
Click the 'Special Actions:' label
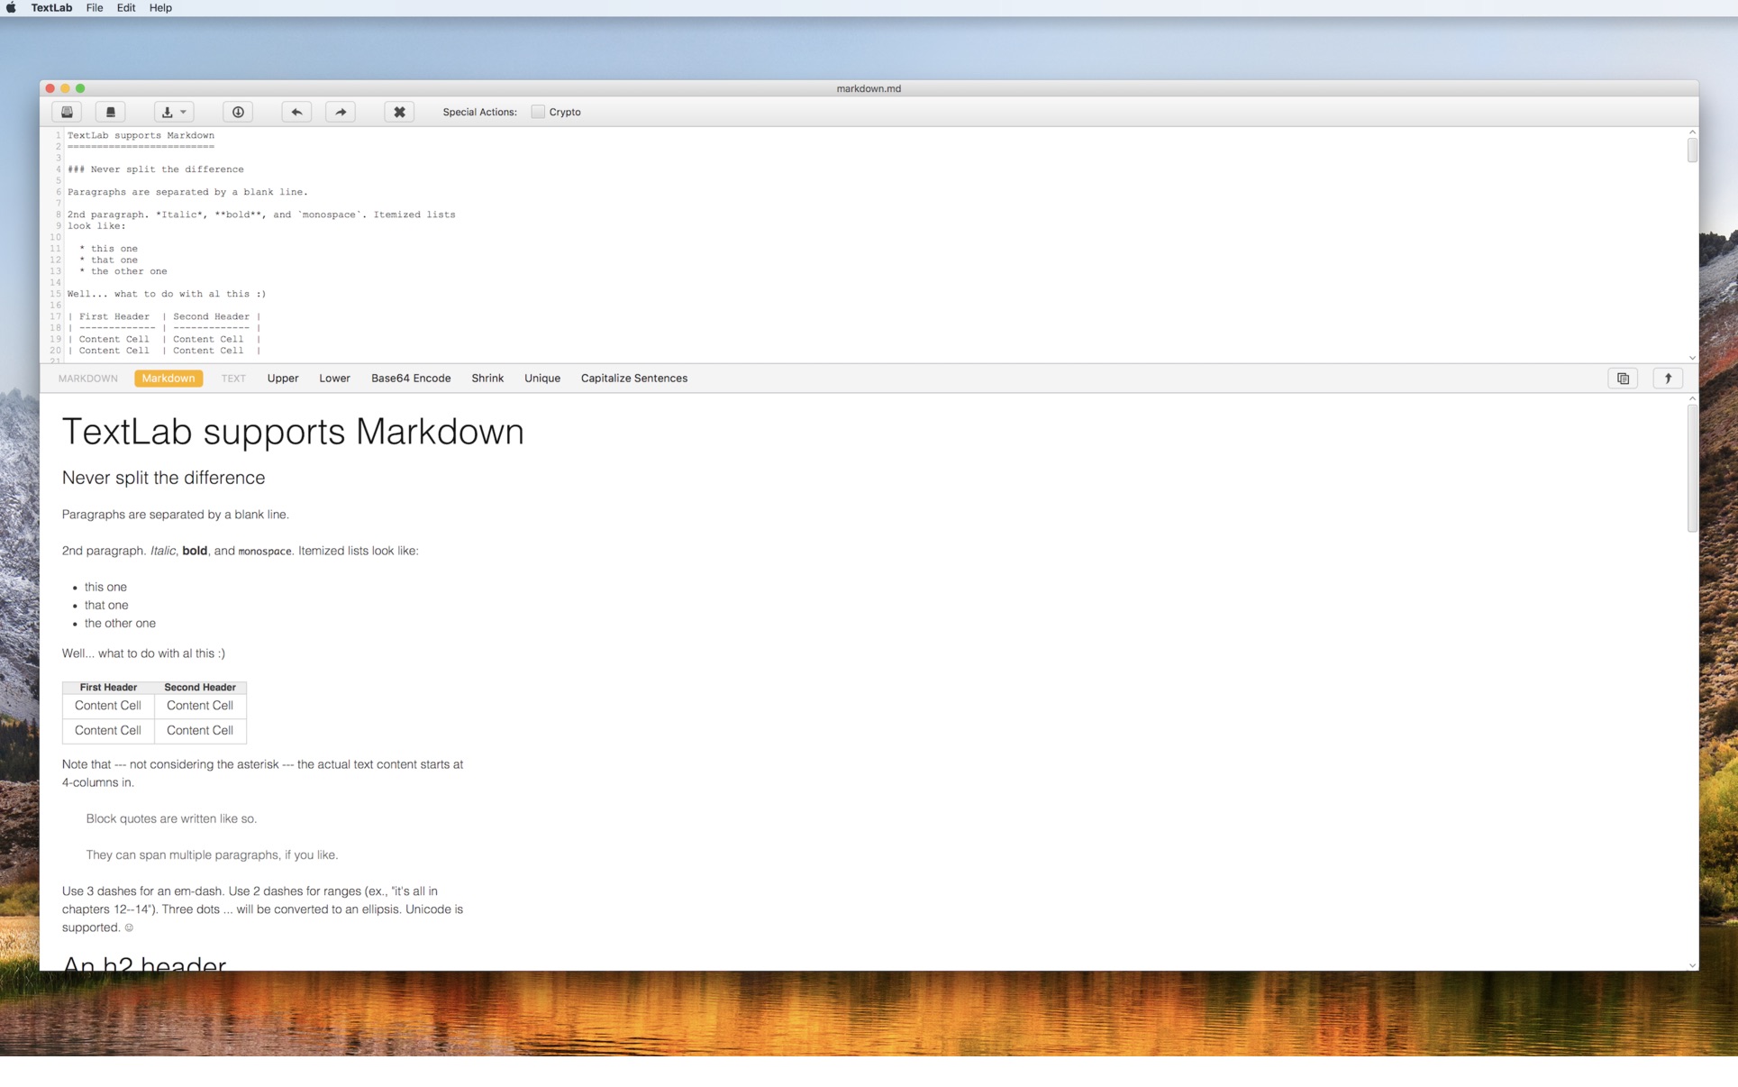479,112
